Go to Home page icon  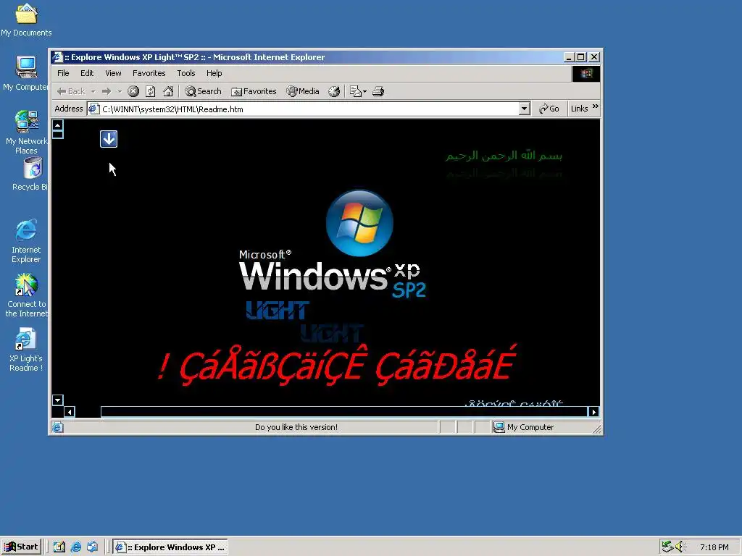tap(168, 91)
